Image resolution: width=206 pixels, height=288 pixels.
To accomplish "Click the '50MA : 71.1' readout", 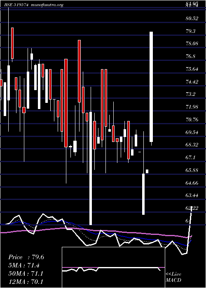I will tap(26, 274).
